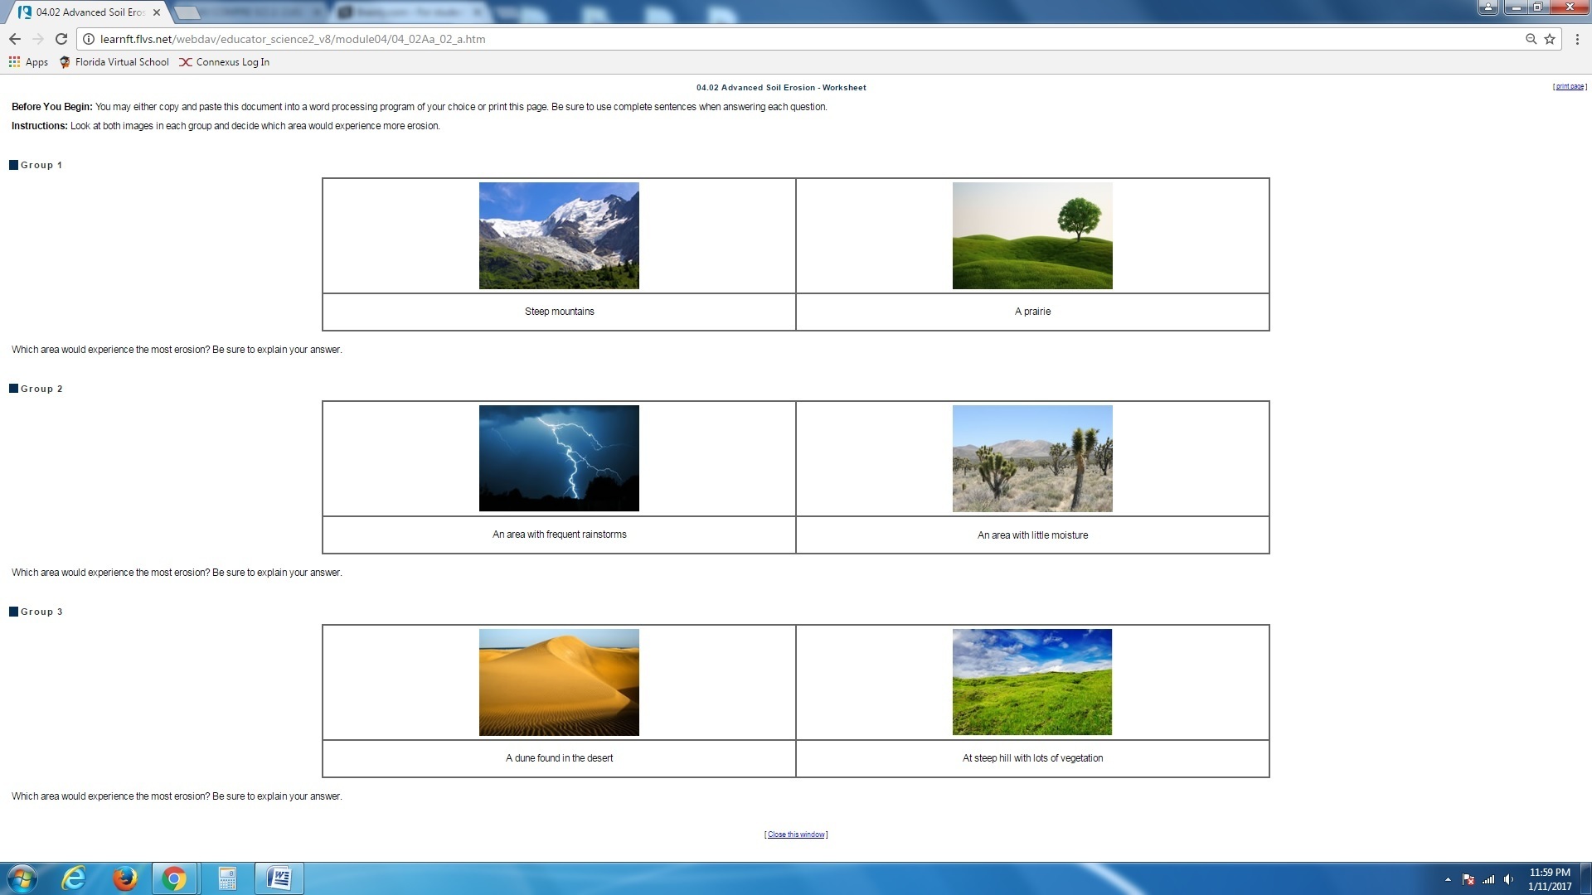This screenshot has width=1592, height=895.
Task: Click the desert dune image
Action: coord(559,682)
